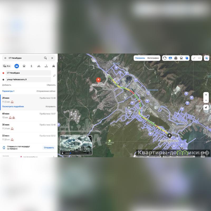This screenshot has height=211, width=211.
Task: Select the taxi route mode
Action: point(54,66)
